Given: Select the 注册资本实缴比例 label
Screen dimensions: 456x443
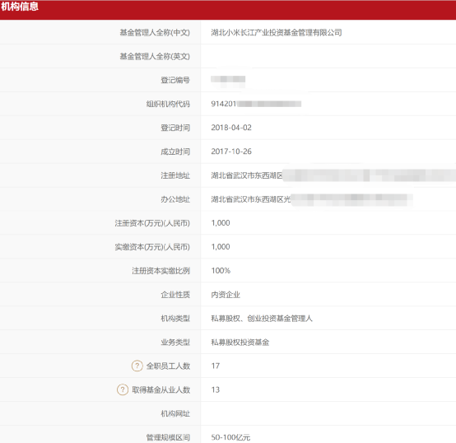Looking at the screenshot, I should coord(161,271).
